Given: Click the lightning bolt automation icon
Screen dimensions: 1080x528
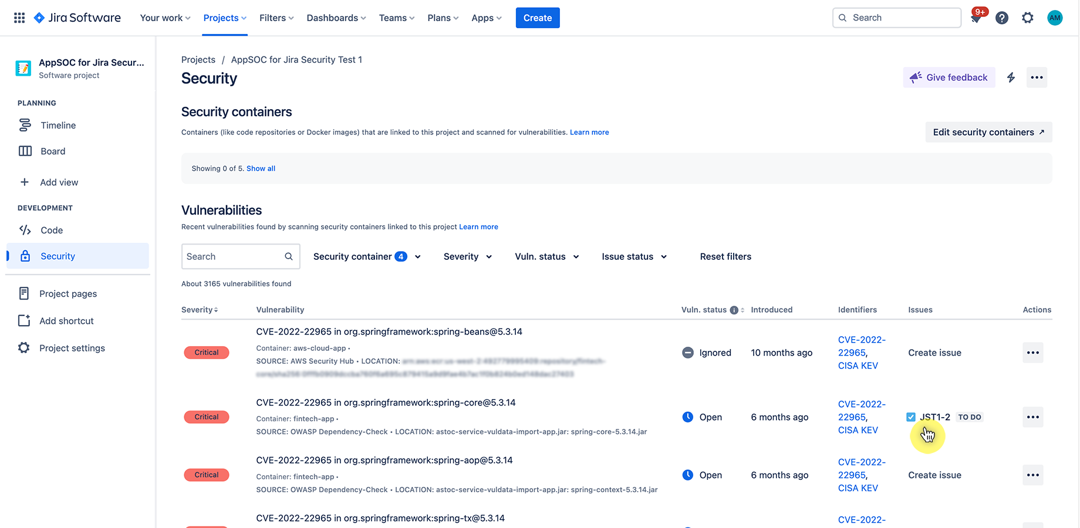Looking at the screenshot, I should (x=1011, y=77).
